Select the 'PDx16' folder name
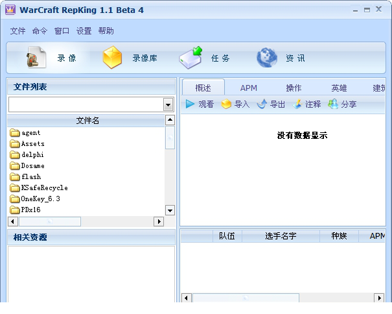This screenshot has height=314, width=392. 30,210
